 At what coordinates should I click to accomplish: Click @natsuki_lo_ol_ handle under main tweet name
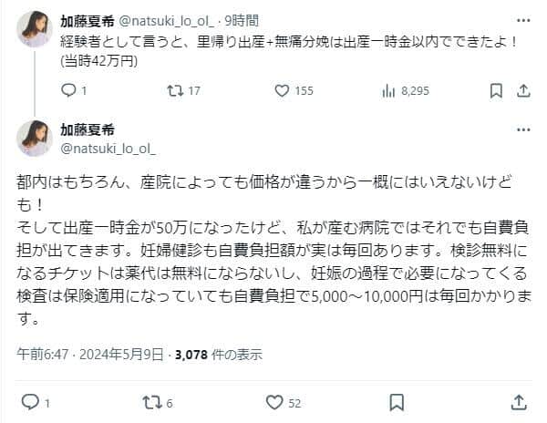pyautogui.click(x=108, y=146)
